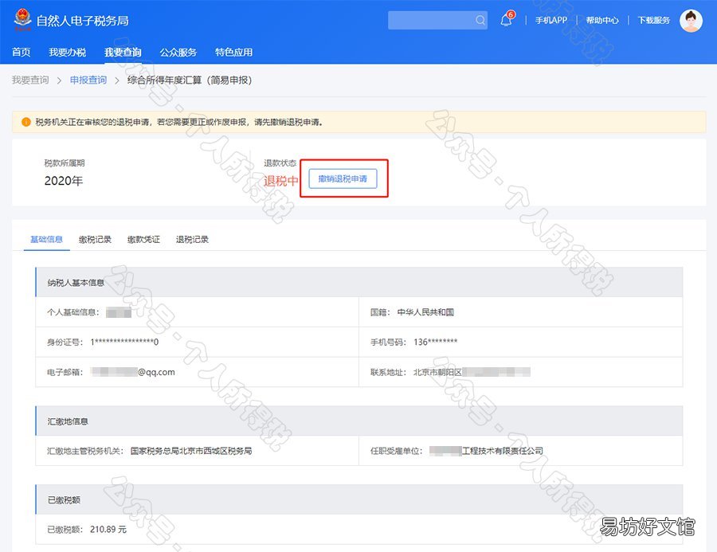The height and width of the screenshot is (552, 717).
Task: Open the 我要办税 menu
Action: (67, 52)
